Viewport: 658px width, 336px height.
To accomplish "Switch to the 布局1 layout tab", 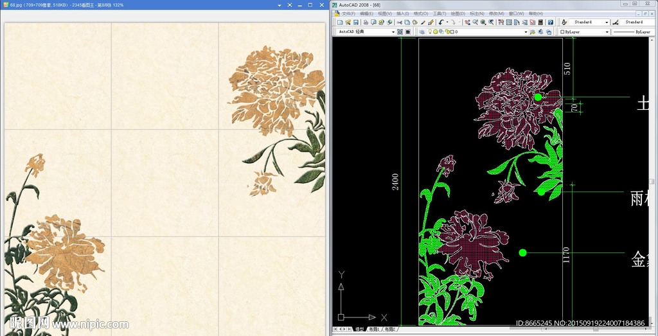I will pos(373,330).
